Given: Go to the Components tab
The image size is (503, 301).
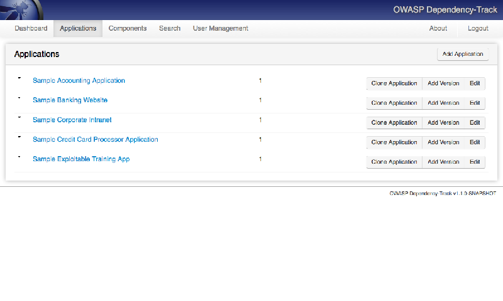Looking at the screenshot, I should (128, 28).
